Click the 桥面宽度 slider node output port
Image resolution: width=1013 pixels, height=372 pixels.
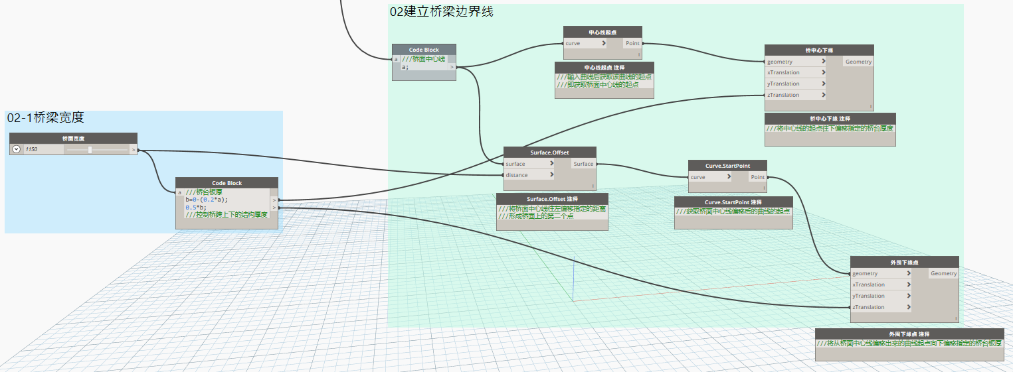[x=134, y=150]
